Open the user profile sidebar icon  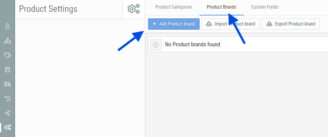point(7,26)
